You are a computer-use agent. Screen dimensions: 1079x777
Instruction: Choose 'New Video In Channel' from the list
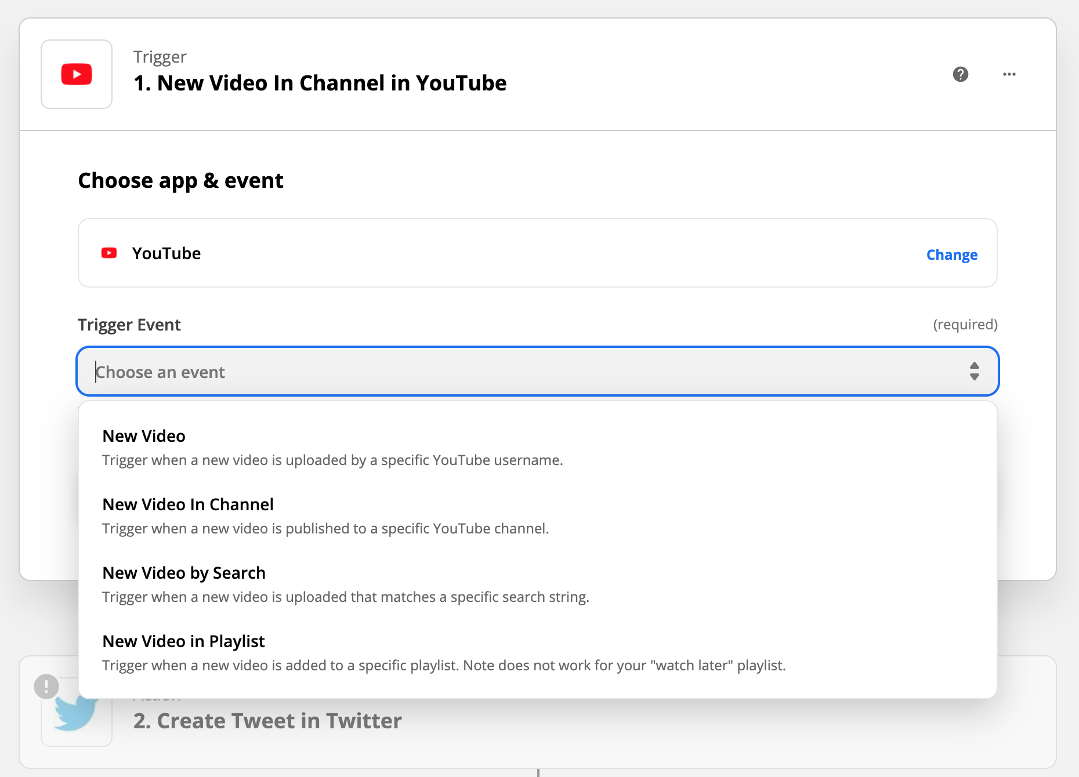pos(188,504)
